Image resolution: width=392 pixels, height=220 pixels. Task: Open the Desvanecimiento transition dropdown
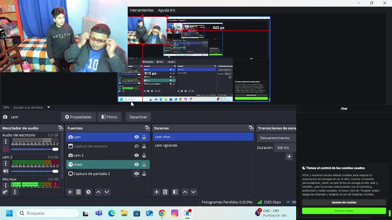[276, 138]
